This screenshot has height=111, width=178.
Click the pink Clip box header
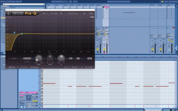coord(22,92)
